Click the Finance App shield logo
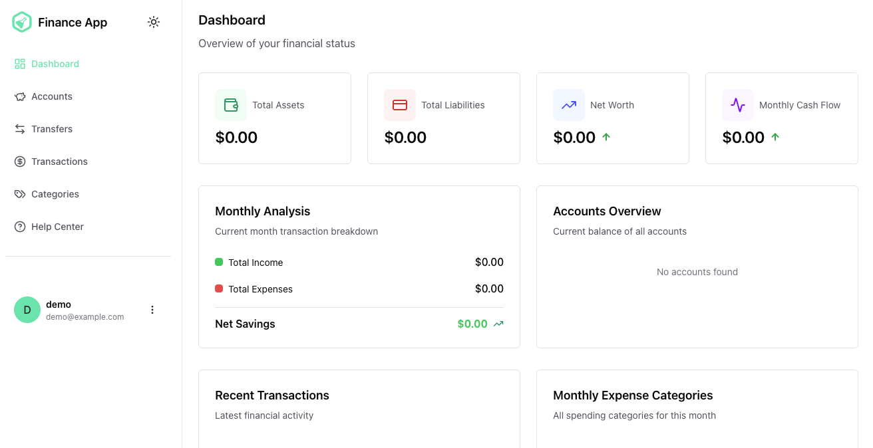 coord(21,22)
